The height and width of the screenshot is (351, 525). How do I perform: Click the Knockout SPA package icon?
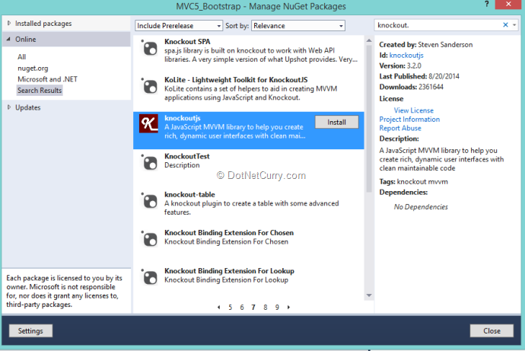(x=149, y=48)
